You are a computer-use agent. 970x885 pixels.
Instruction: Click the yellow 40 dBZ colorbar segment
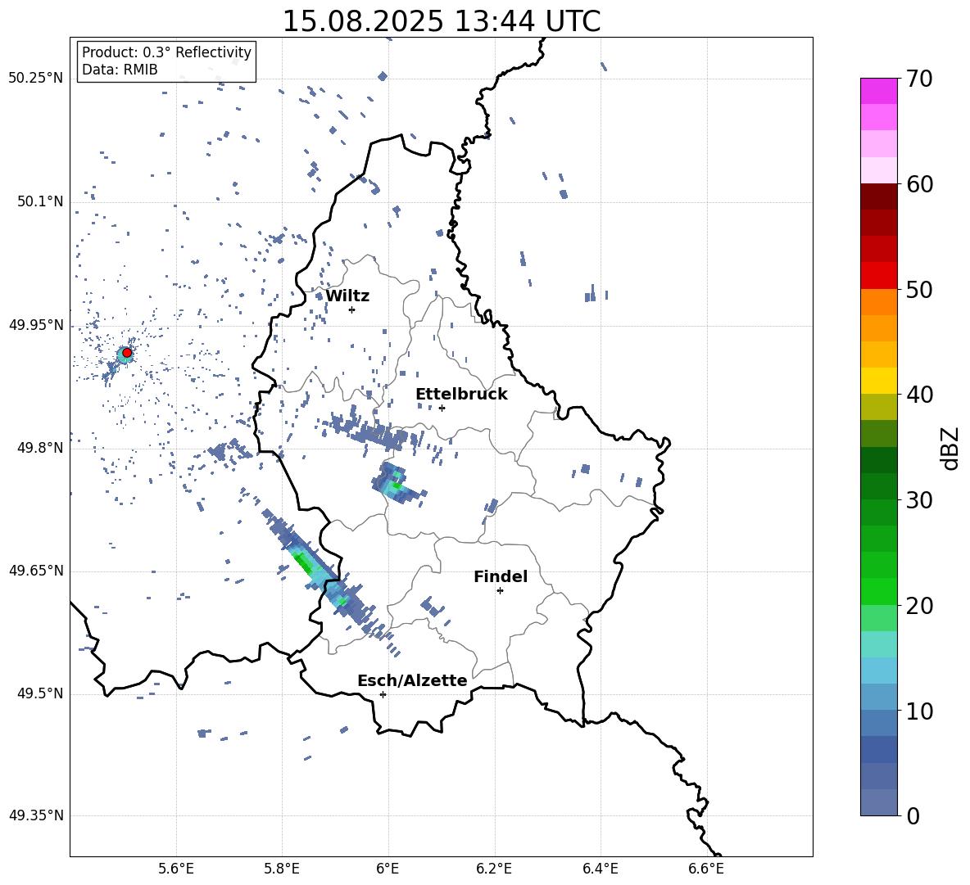click(878, 381)
